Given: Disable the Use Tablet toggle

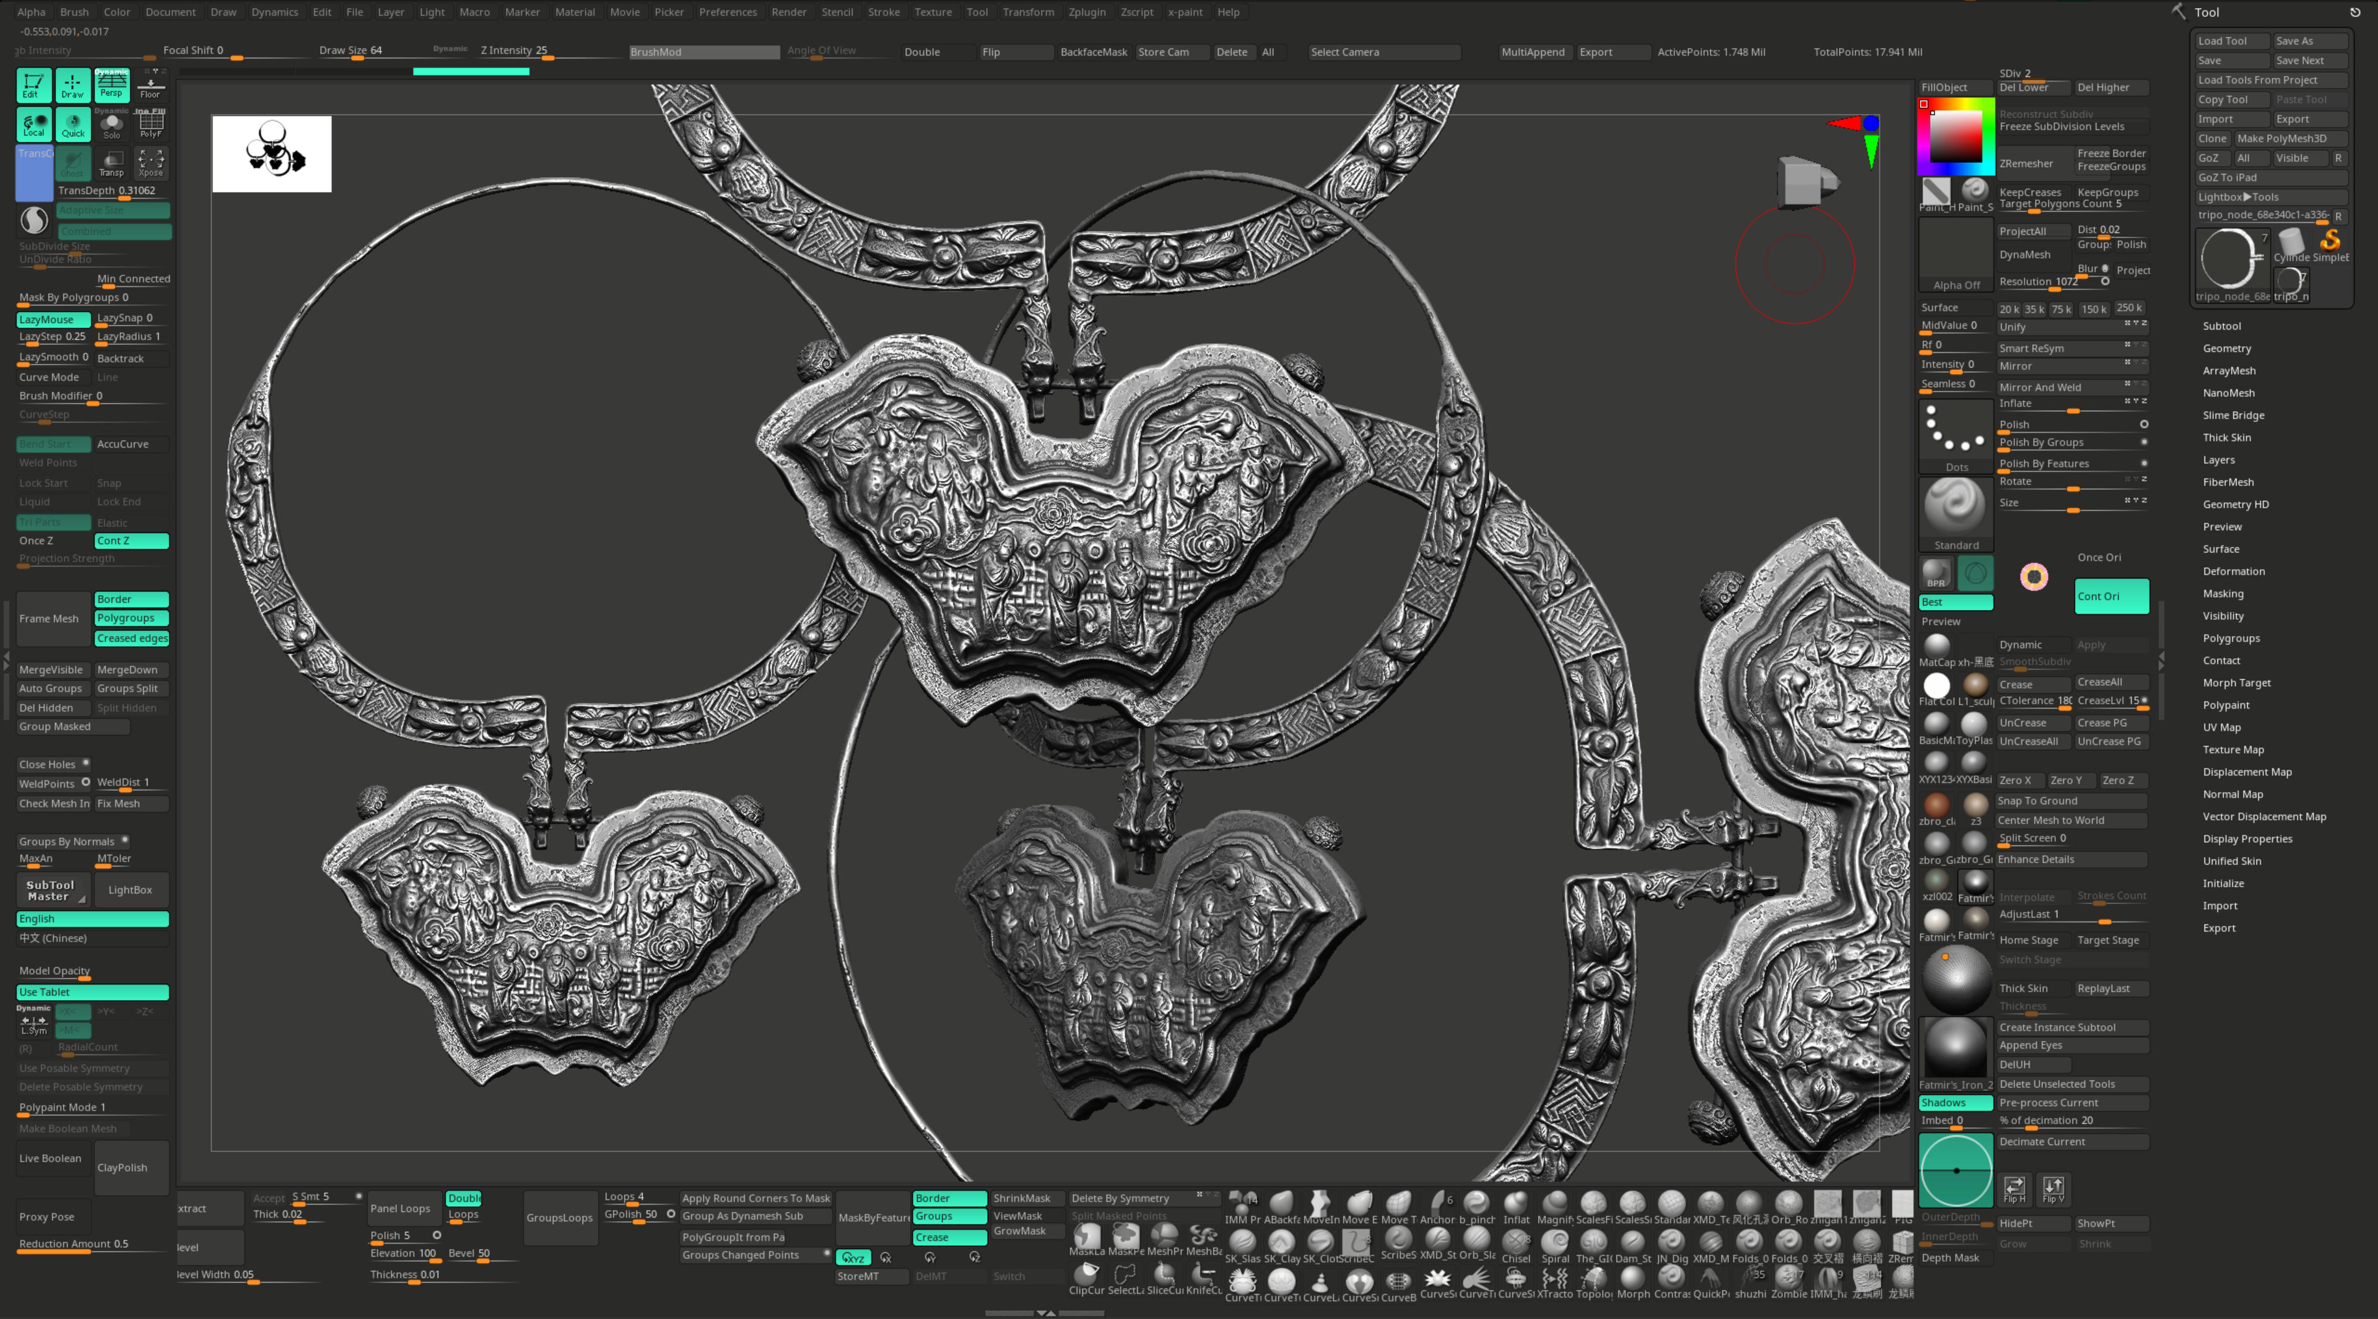Looking at the screenshot, I should click(x=92, y=992).
